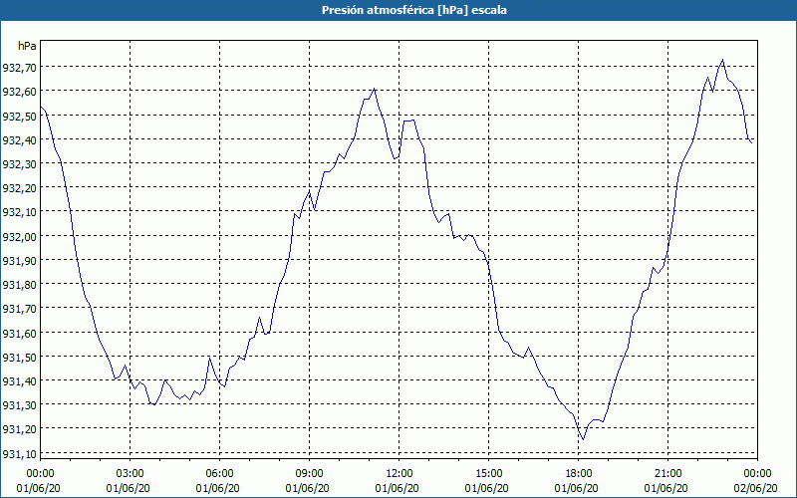The height and width of the screenshot is (498, 797).
Task: Select the 932,70 label on the vertical axis
Action: [19, 68]
